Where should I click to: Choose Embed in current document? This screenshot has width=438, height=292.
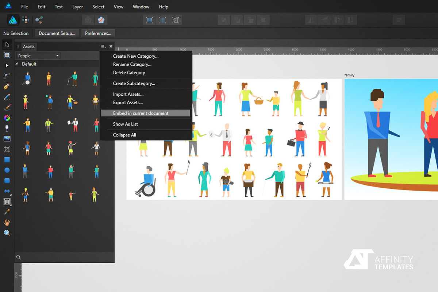coord(141,113)
